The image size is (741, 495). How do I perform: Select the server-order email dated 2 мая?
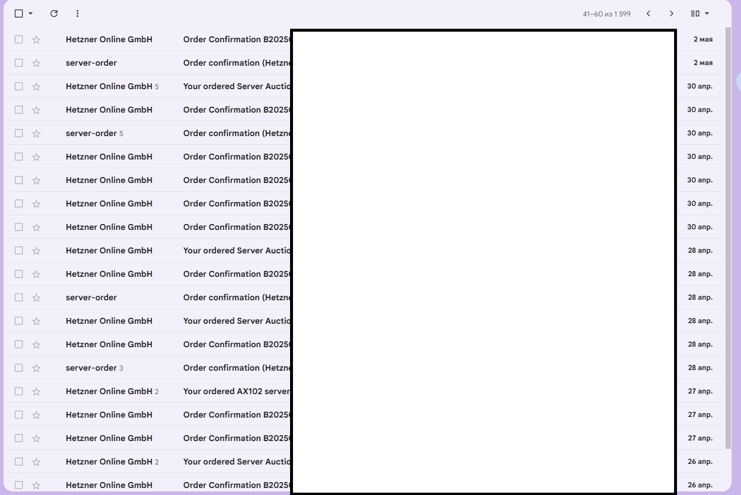tap(19, 63)
